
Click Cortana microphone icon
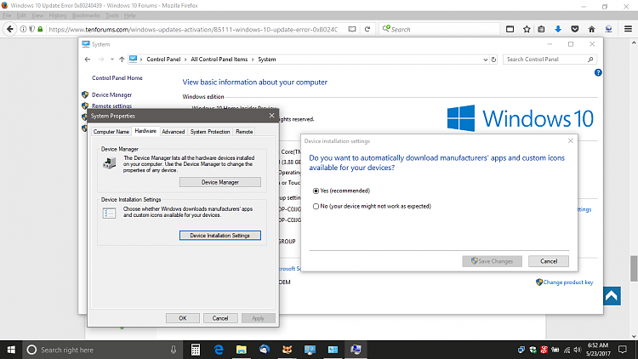(174, 350)
